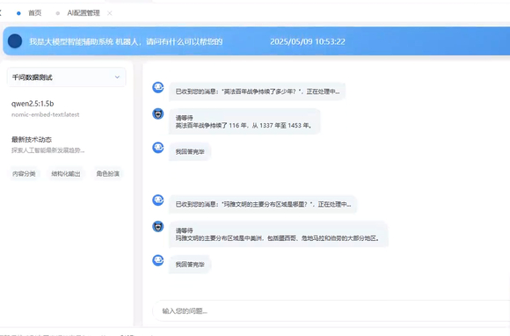Click the last 我回答完毕 bubble
This screenshot has width=510, height=336.
click(190, 265)
